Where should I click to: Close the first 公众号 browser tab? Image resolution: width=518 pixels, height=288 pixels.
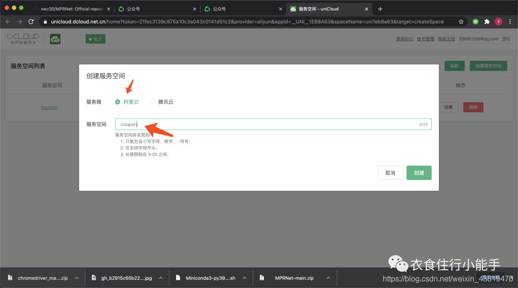click(195, 9)
